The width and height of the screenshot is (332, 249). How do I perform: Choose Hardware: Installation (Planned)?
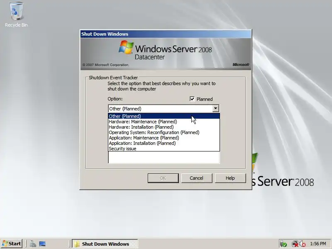pos(164,127)
